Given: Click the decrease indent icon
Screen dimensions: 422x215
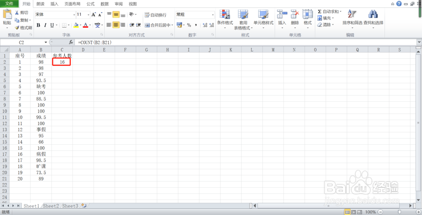Looking at the screenshot, I should 132,25.
